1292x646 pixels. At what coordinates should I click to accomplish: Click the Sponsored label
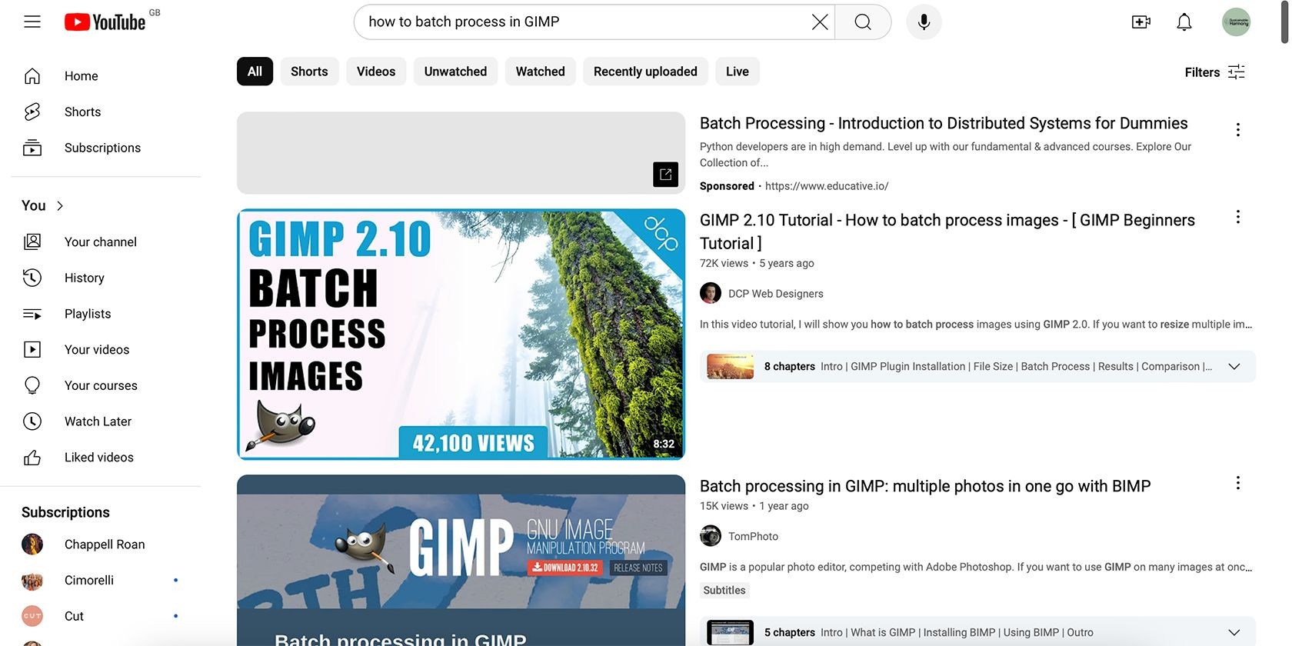[x=727, y=186]
